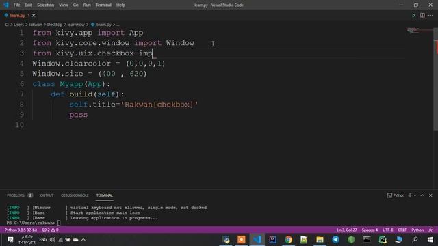Open the Run menu

click(x=87, y=5)
